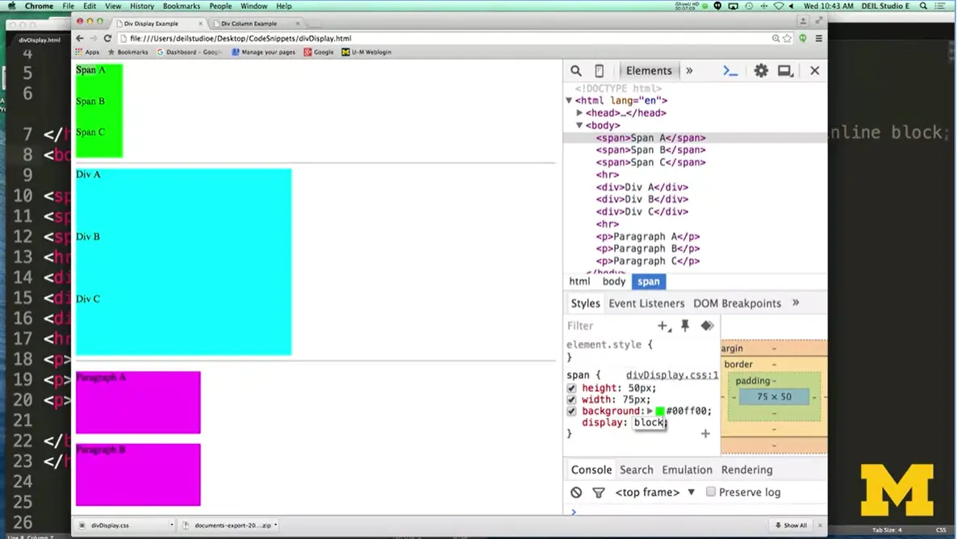Open the top frame dropdown

tap(692, 492)
